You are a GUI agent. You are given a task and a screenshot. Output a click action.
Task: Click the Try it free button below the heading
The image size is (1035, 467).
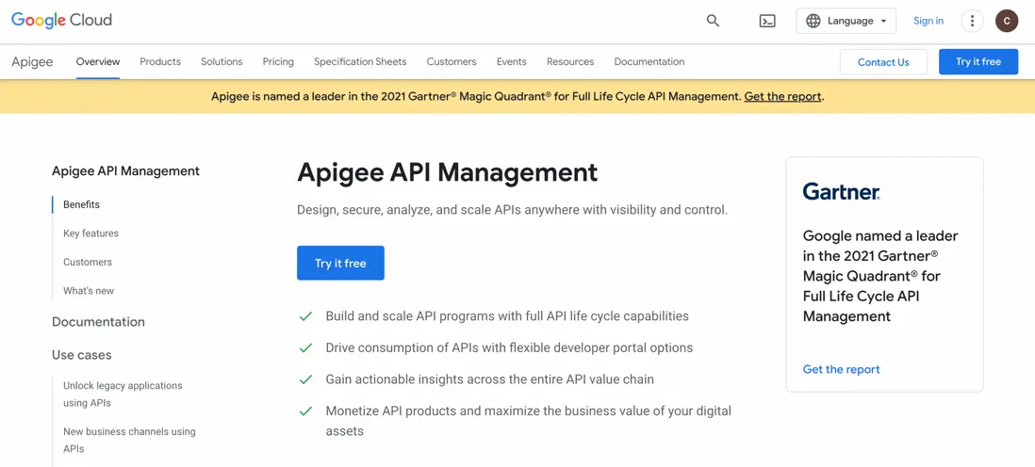[x=340, y=264]
